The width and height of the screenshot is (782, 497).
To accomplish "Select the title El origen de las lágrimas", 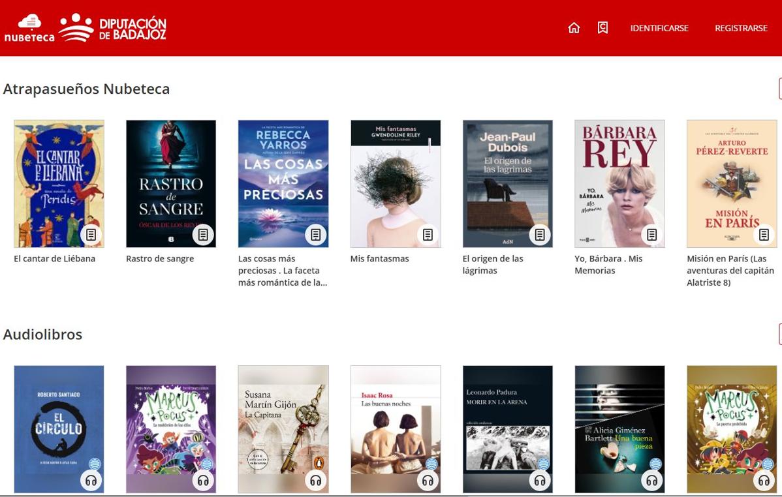I will pyautogui.click(x=493, y=264).
